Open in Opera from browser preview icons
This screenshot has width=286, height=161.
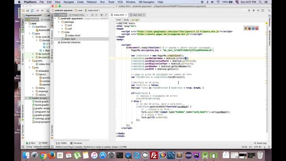click(257, 29)
